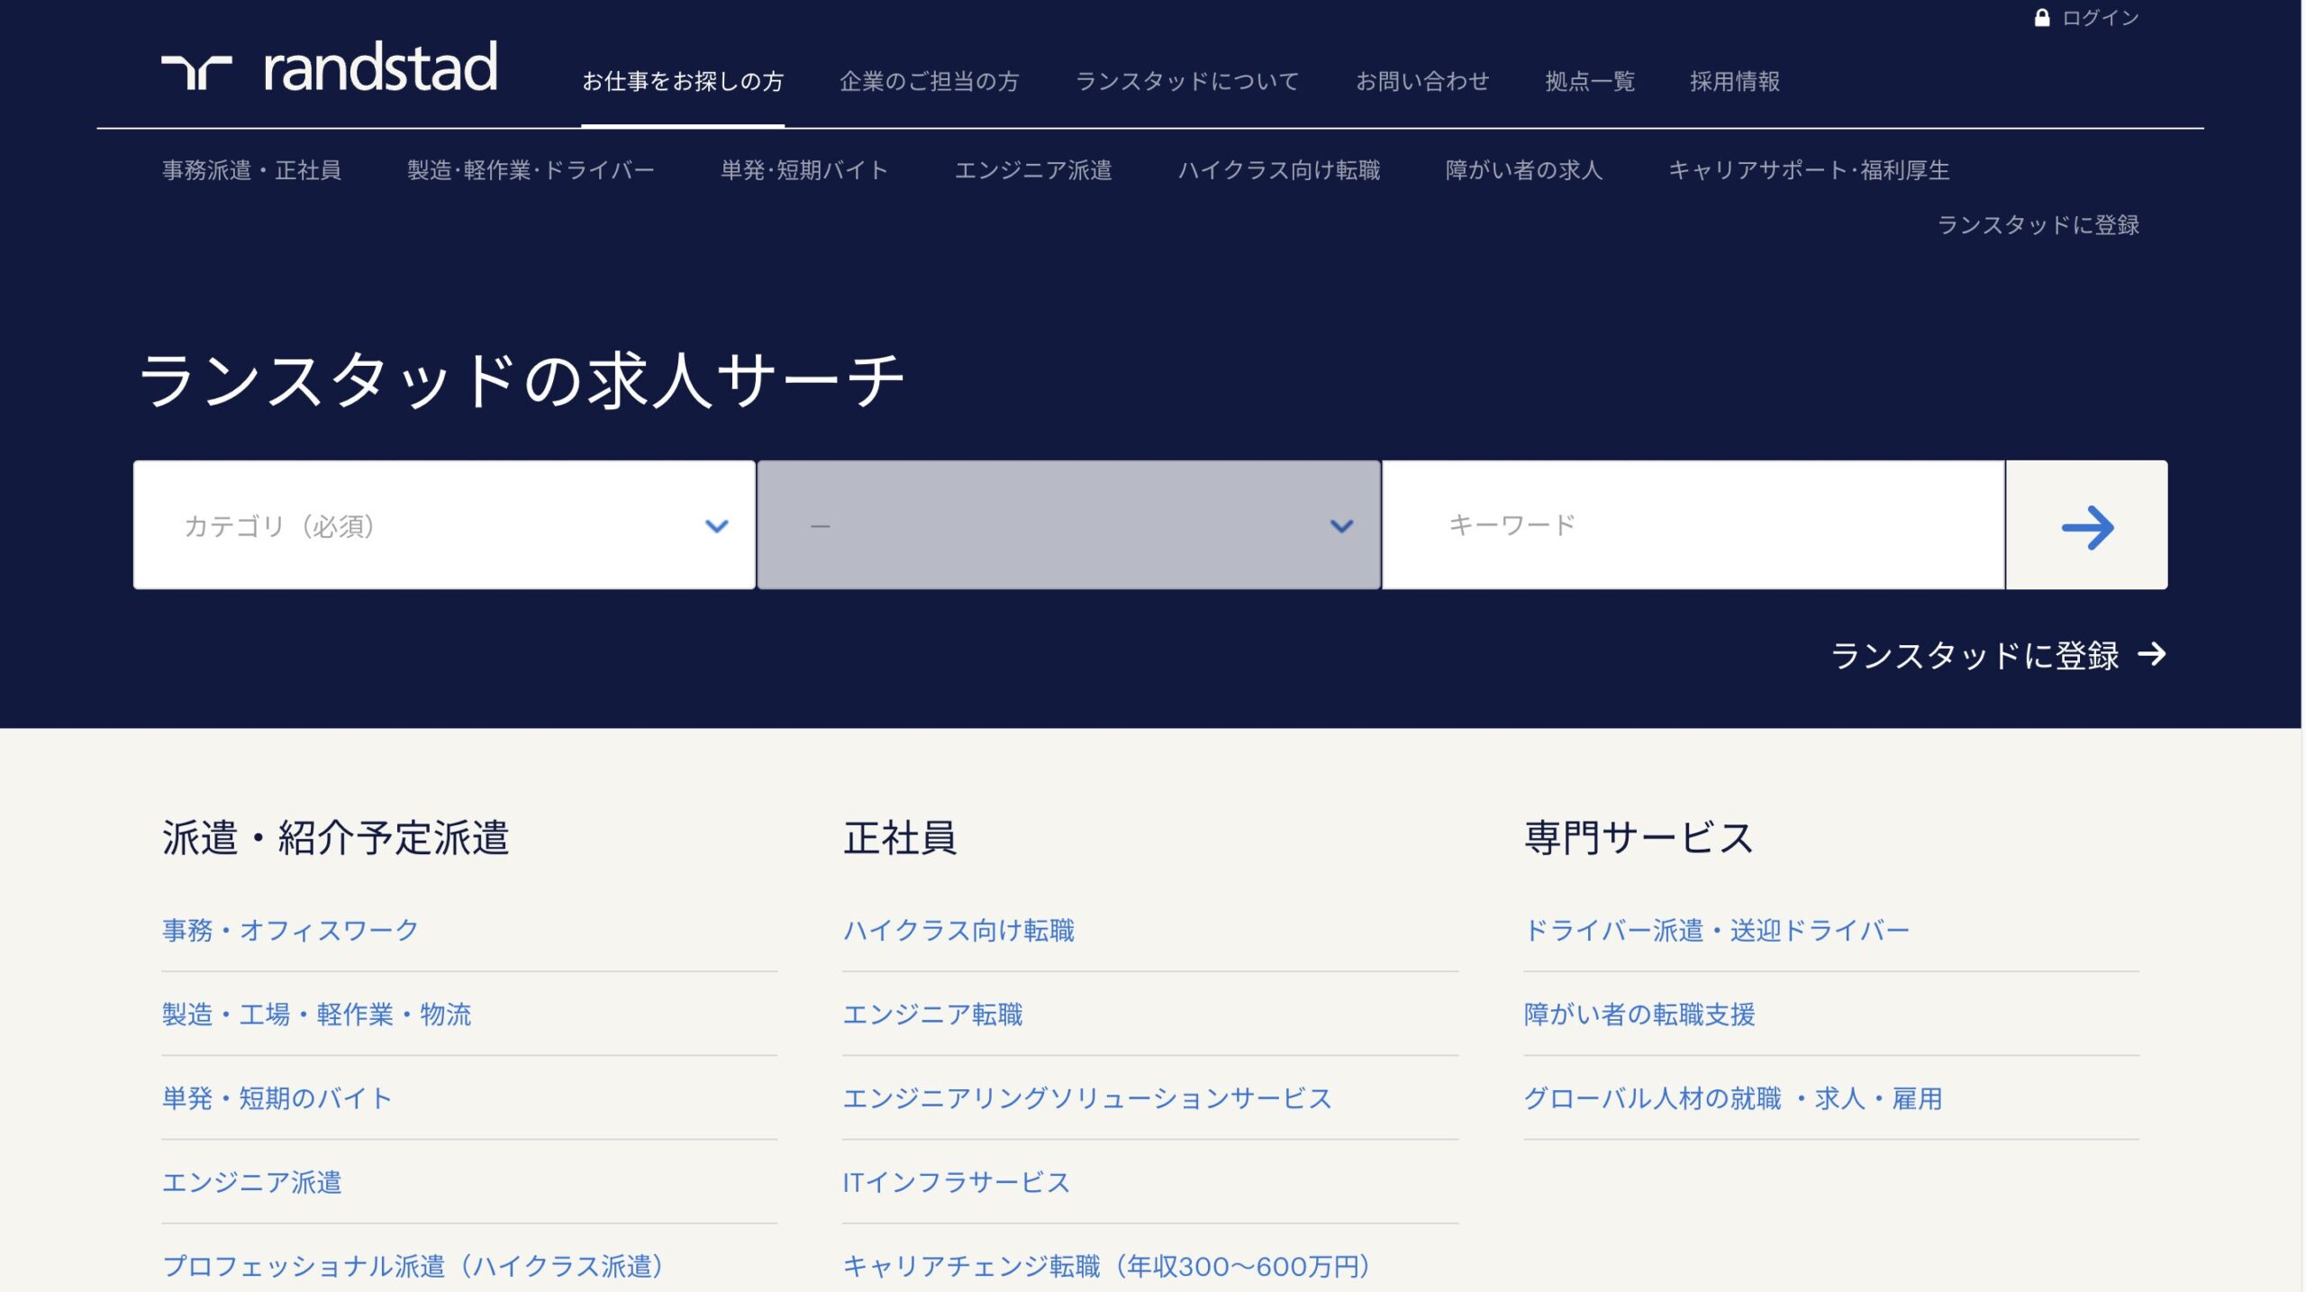This screenshot has width=2306, height=1292.
Task: Go to ランスタッドについて menu
Action: (1186, 82)
